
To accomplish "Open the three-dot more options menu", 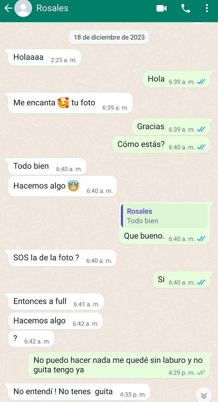I will (207, 8).
